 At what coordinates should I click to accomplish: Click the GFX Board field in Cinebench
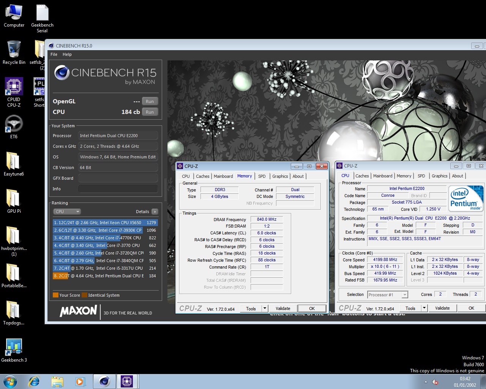118,178
